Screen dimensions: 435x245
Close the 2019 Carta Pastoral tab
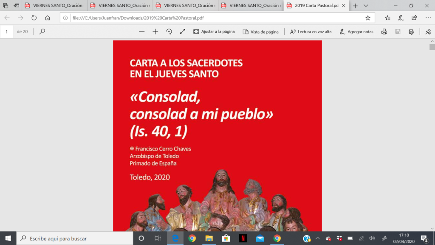pyautogui.click(x=343, y=6)
